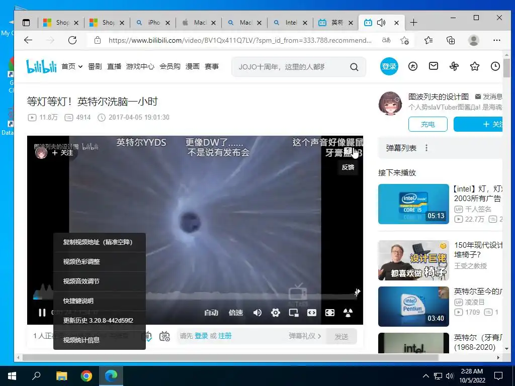Open the 大会员 icon in header

click(413, 66)
